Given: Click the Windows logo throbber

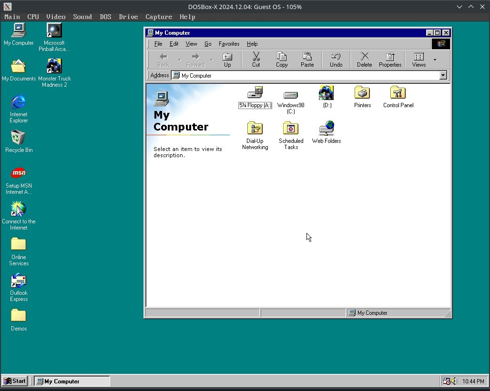Looking at the screenshot, I should (441, 44).
